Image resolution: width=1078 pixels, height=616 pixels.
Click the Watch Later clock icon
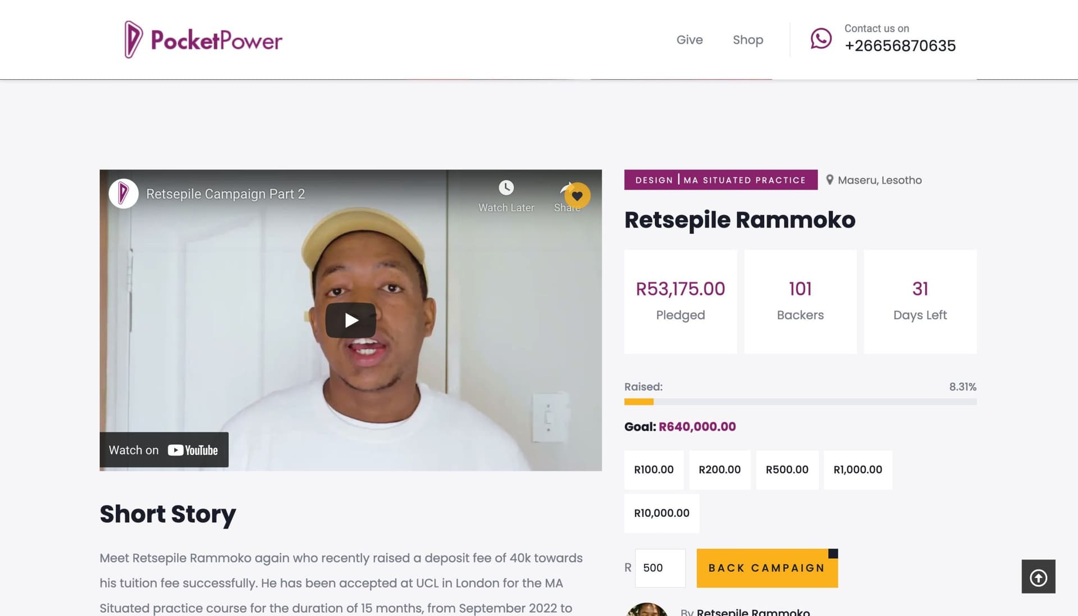(x=506, y=188)
